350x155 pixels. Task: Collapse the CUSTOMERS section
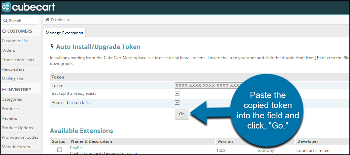pyautogui.click(x=4, y=31)
